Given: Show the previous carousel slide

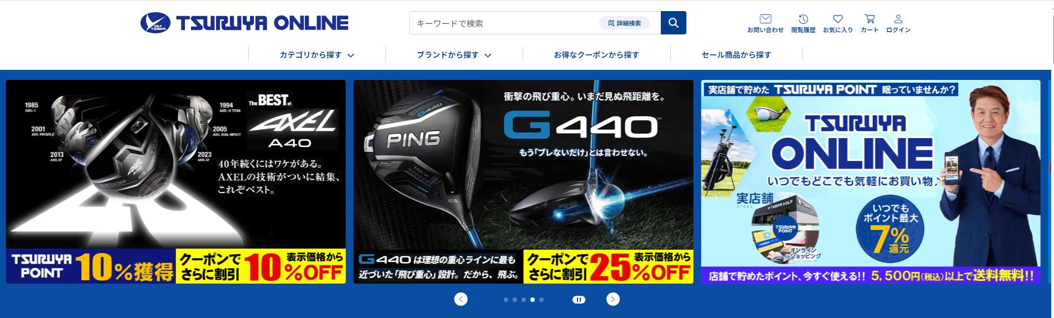Looking at the screenshot, I should pos(461,300).
